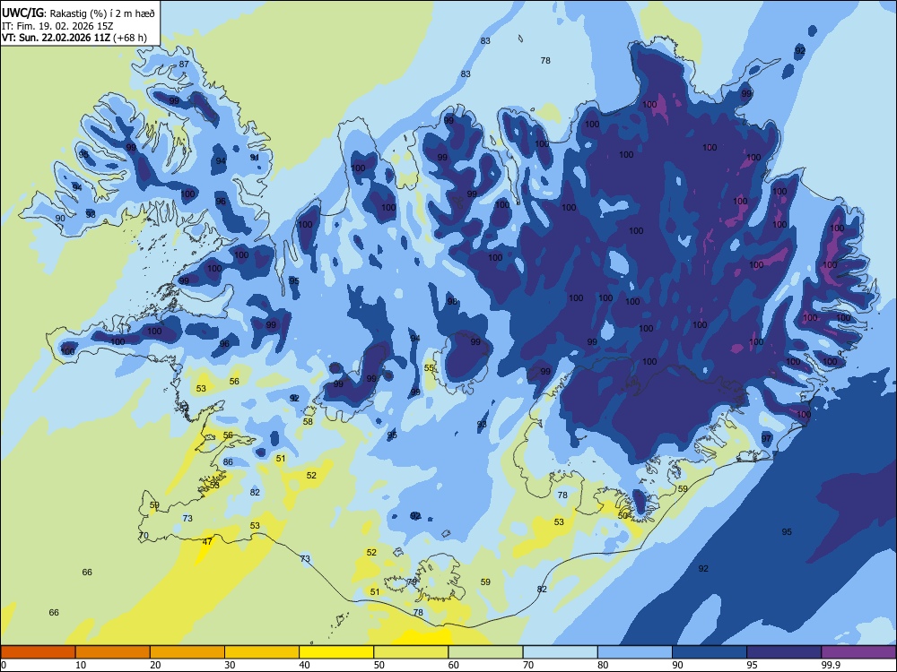Click the legend scale label '30'
Screen dimensions: 897x672
[x=230, y=665]
